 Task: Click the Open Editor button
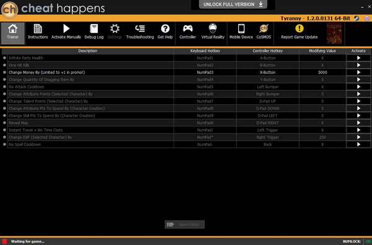185,225
